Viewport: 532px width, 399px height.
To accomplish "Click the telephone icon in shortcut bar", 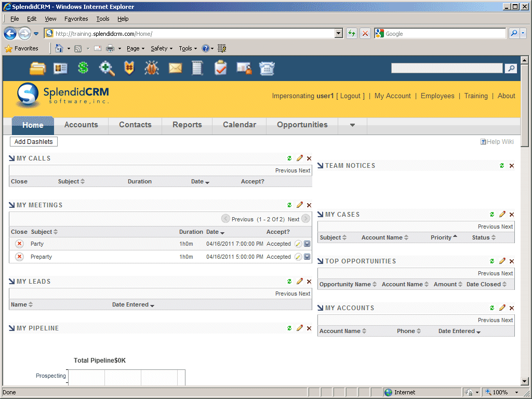I will 267,68.
